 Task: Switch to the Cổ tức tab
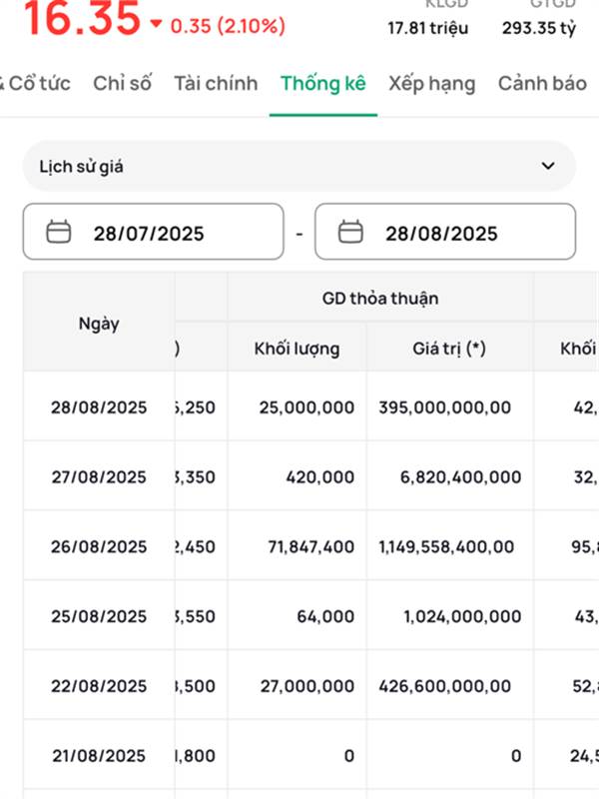38,83
